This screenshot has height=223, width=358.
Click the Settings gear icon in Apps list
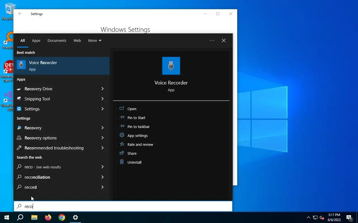(x=19, y=109)
